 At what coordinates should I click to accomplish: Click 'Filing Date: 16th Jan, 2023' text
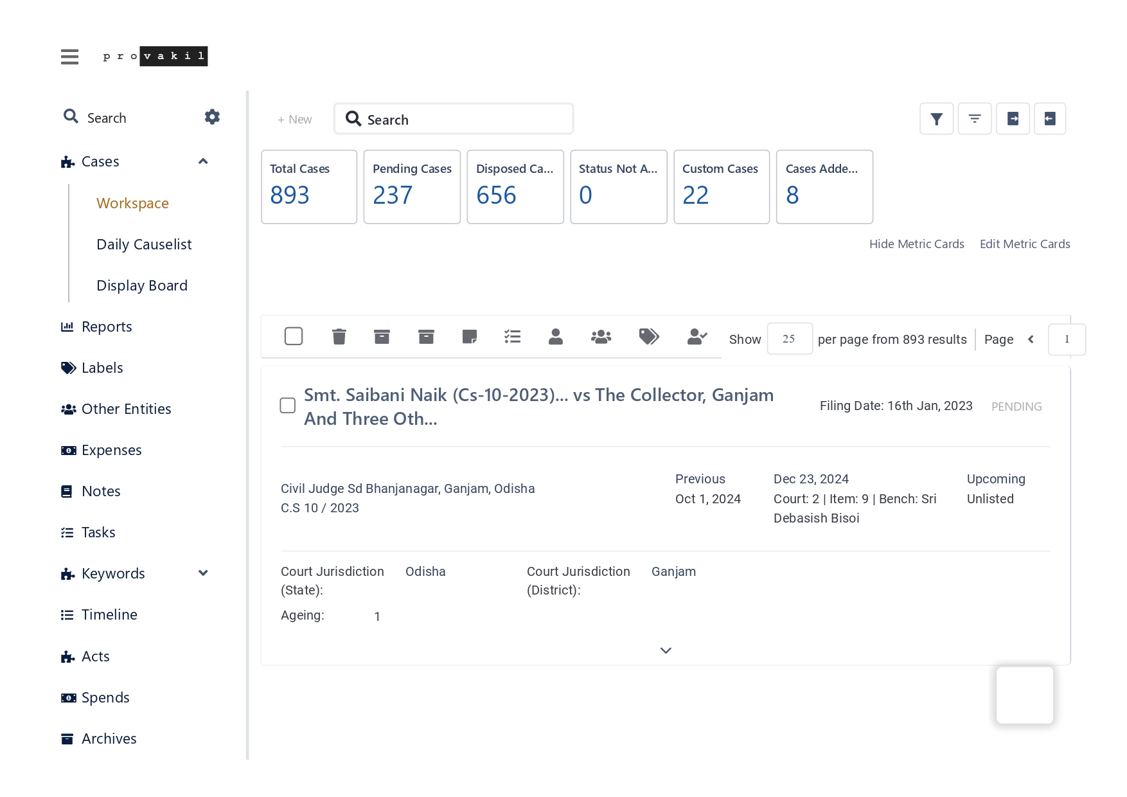(x=896, y=406)
